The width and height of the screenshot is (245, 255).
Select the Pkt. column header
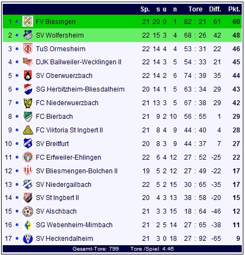[x=234, y=9]
